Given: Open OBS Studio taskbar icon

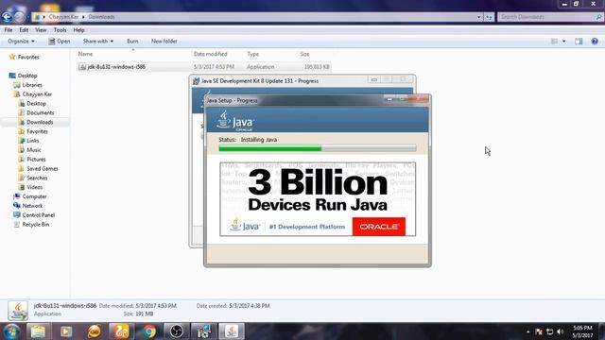Looking at the screenshot, I should point(177,331).
